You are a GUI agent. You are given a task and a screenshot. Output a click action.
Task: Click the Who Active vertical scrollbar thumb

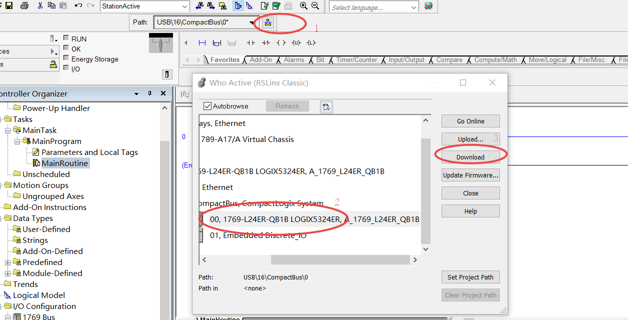pos(425,191)
